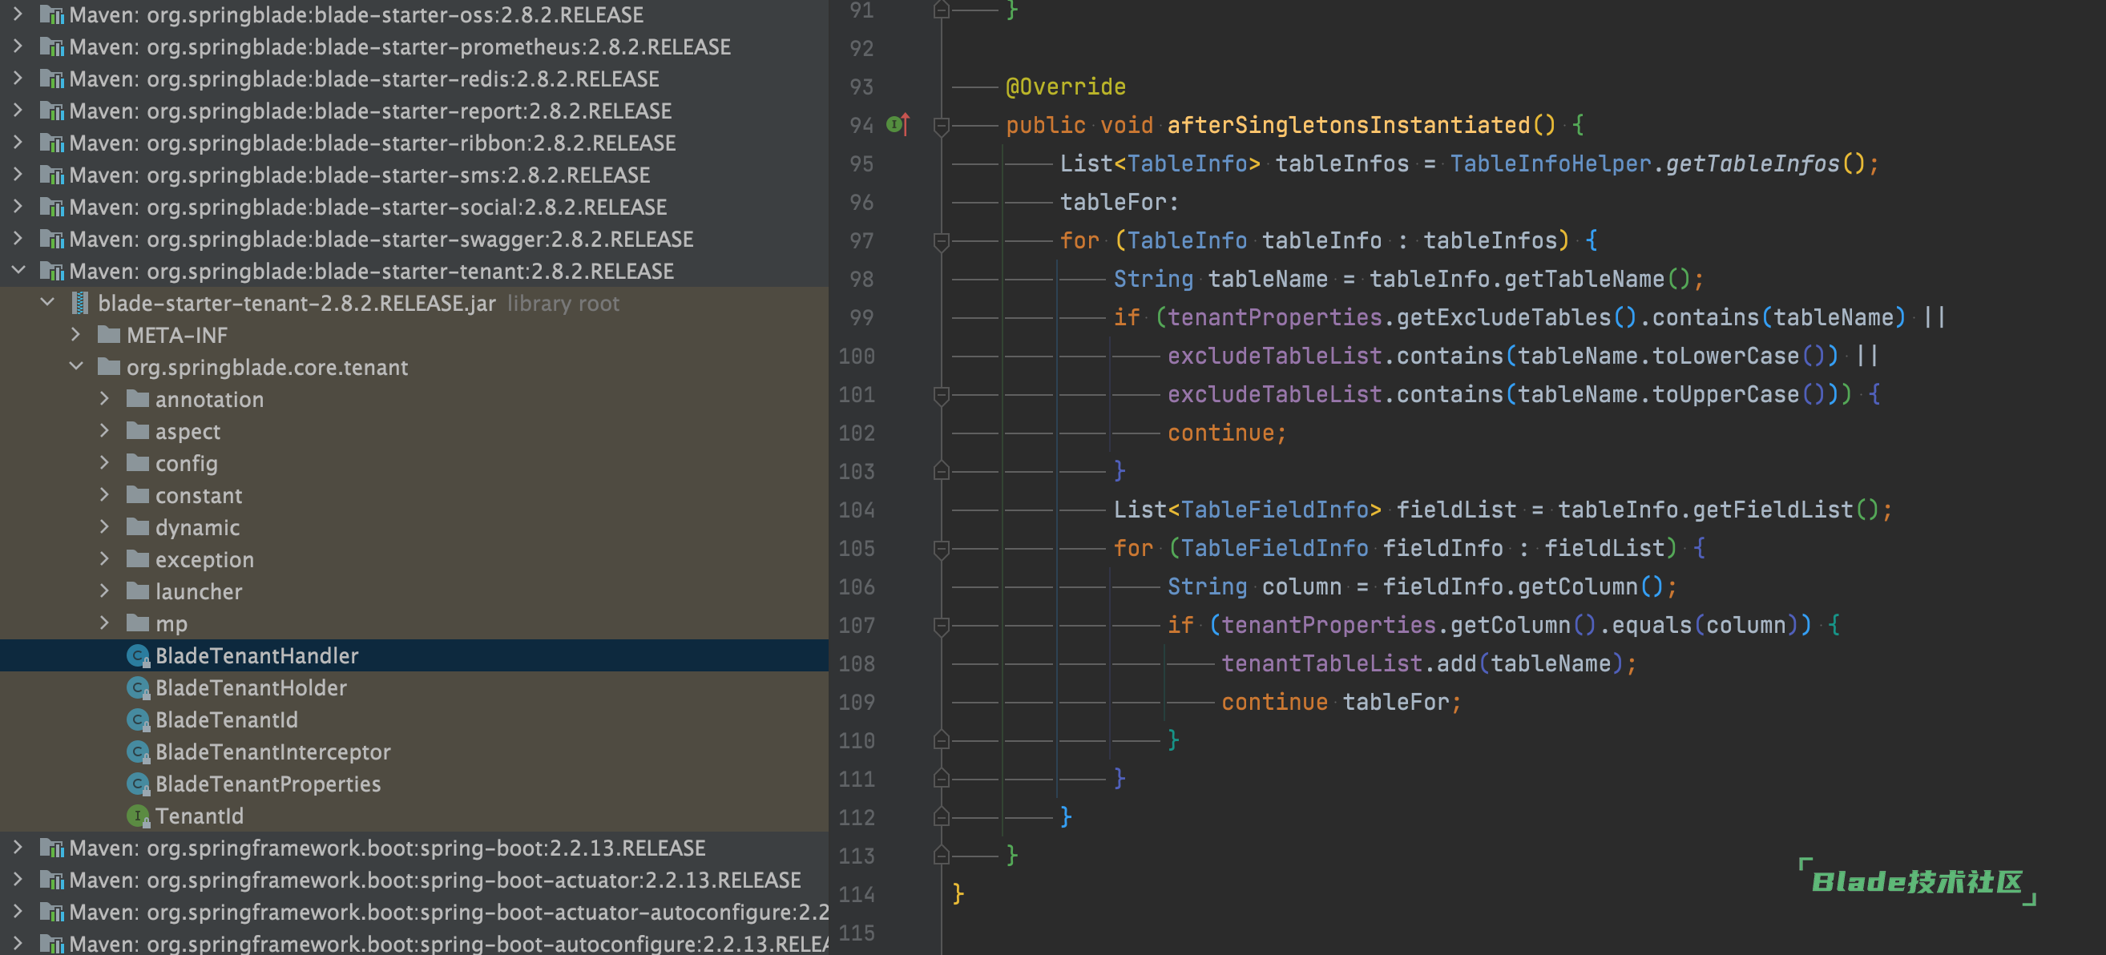Expand the annotation package
2106x955 pixels.
[x=105, y=398]
